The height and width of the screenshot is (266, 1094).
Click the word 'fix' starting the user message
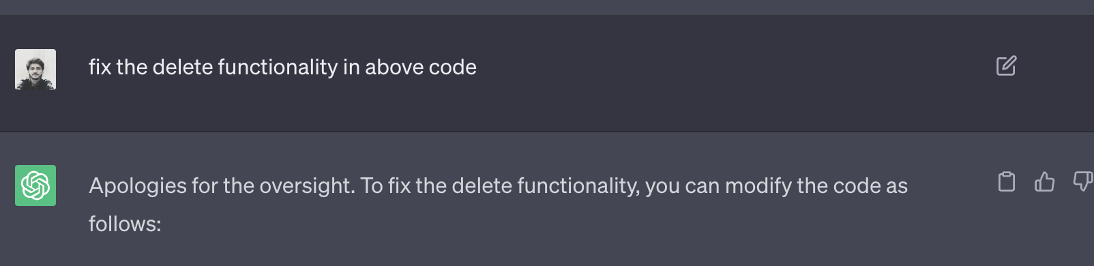point(100,68)
